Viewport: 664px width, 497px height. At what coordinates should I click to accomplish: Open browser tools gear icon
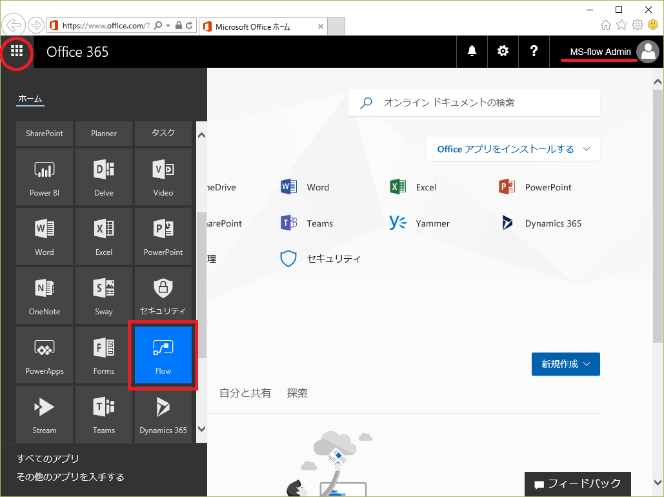pos(638,25)
